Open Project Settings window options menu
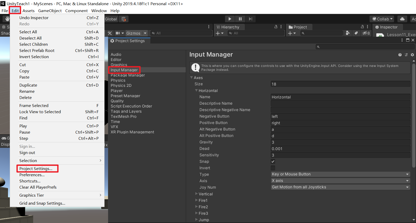Screen dimensions: 416x223 point(402,40)
